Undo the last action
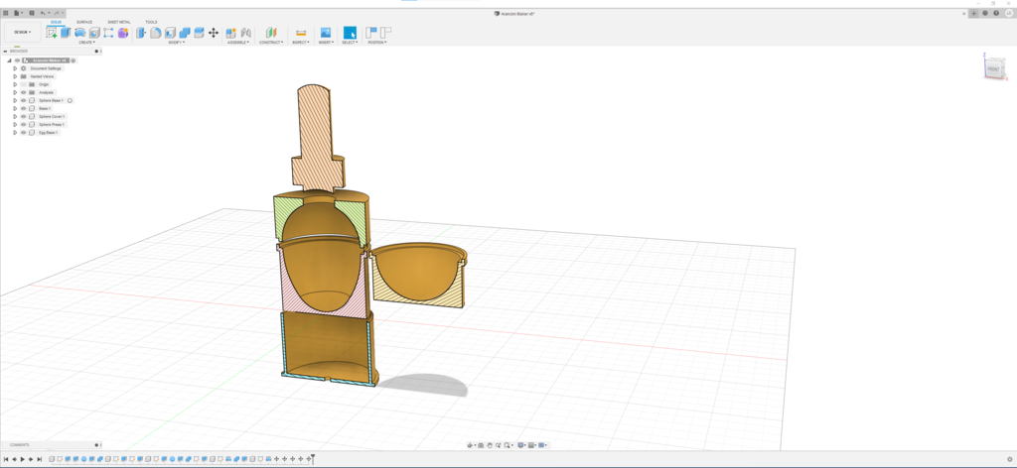The width and height of the screenshot is (1017, 468). [44, 13]
